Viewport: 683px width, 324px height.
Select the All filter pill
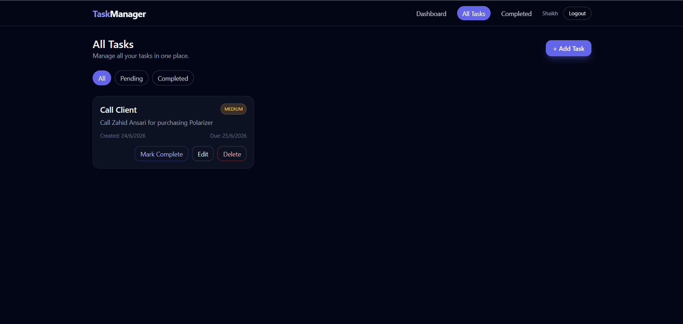102,78
